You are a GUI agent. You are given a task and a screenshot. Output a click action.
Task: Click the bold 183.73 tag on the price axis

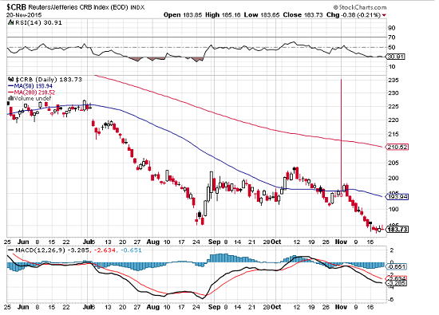coord(397,230)
